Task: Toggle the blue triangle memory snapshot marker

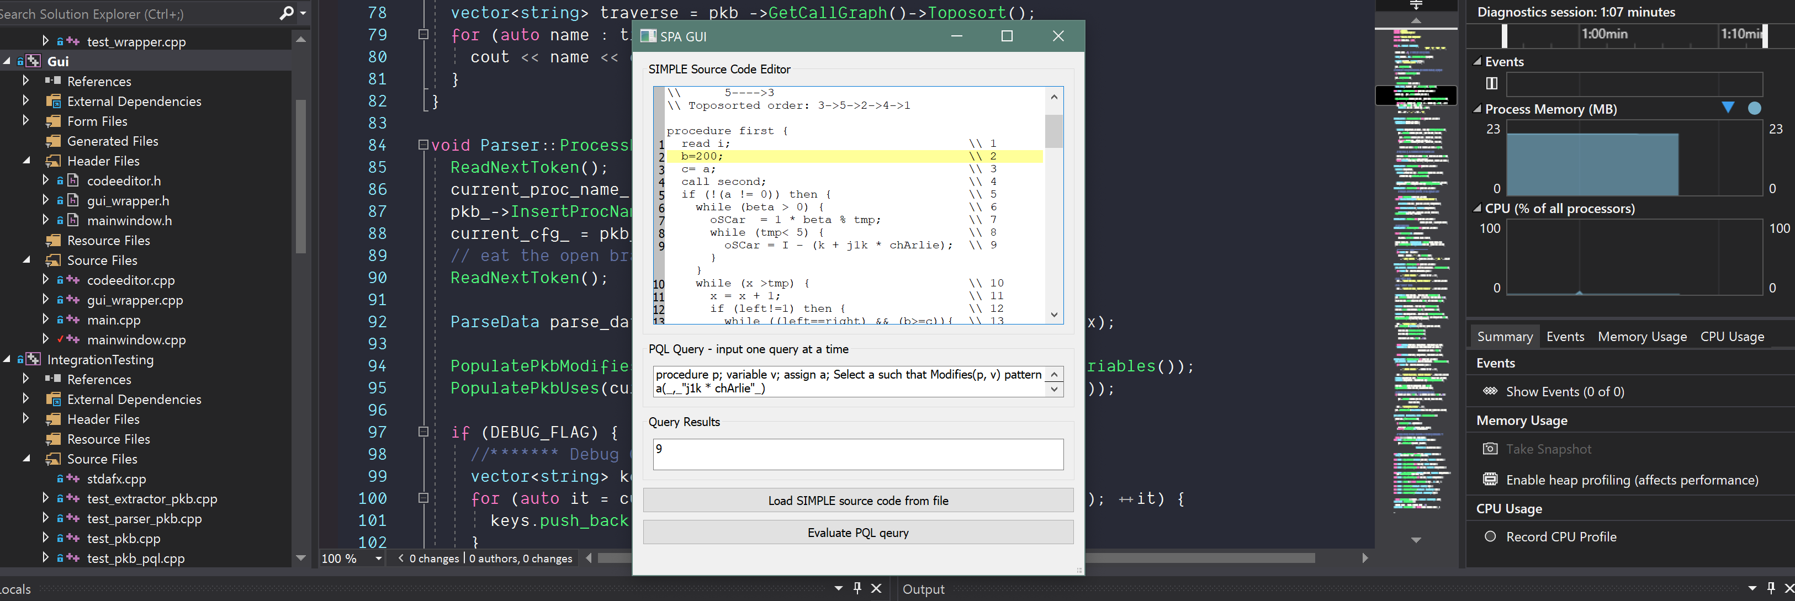Action: click(1728, 107)
